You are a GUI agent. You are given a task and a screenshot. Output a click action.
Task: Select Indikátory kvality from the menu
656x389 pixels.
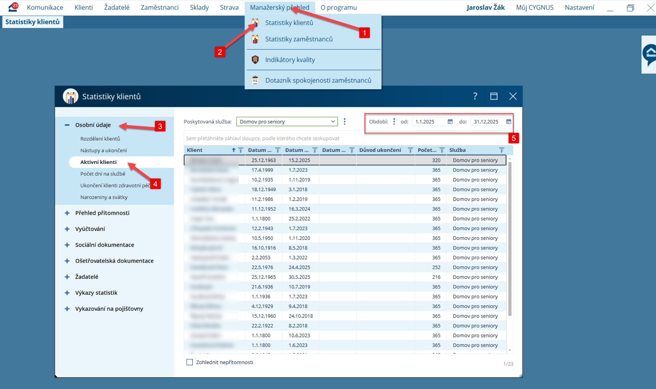click(290, 60)
